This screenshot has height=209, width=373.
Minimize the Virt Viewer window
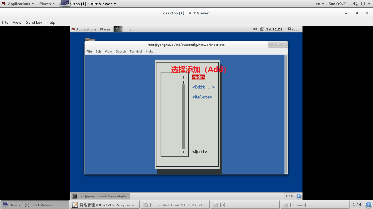click(346, 13)
